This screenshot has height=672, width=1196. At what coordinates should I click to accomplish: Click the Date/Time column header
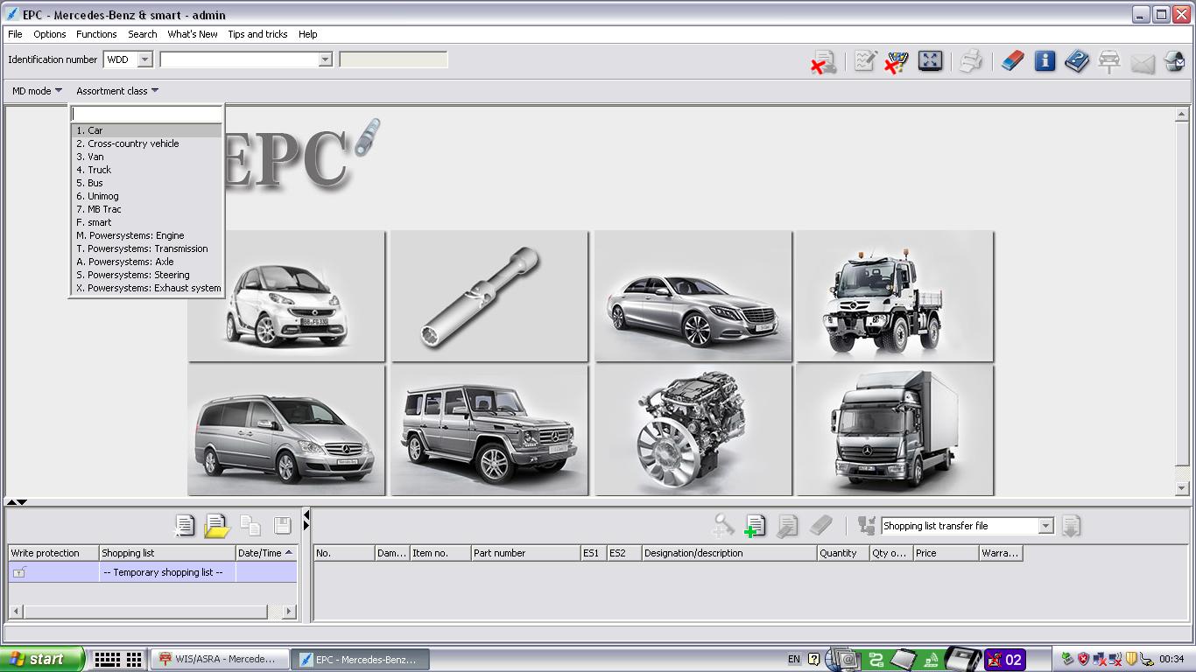tap(266, 553)
